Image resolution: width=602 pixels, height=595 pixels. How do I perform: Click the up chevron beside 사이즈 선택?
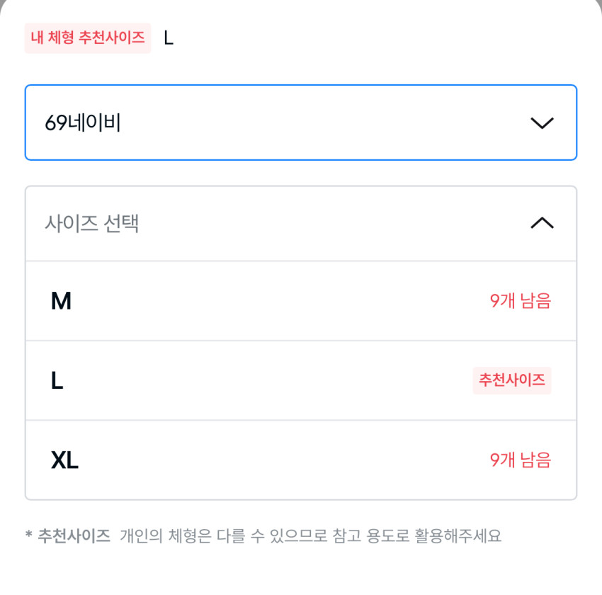point(542,224)
